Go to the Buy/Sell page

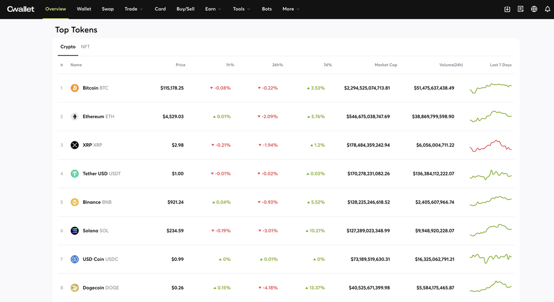[x=186, y=9]
